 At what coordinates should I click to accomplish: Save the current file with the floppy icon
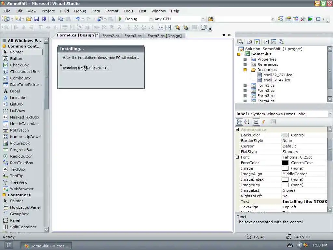coord(36,19)
